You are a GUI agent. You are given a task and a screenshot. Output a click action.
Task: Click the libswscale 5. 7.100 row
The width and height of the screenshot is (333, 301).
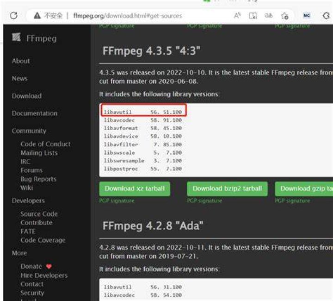143,153
